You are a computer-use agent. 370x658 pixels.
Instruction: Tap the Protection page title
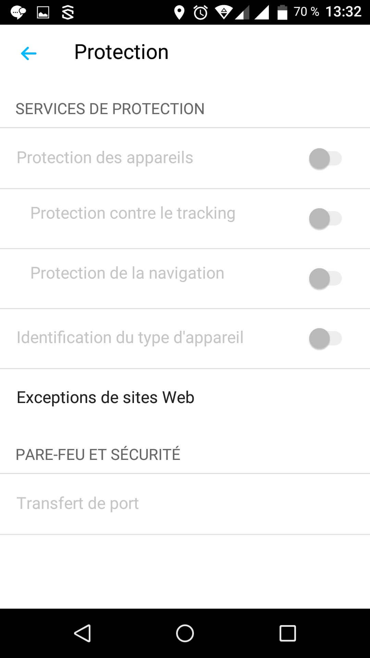coord(121,52)
